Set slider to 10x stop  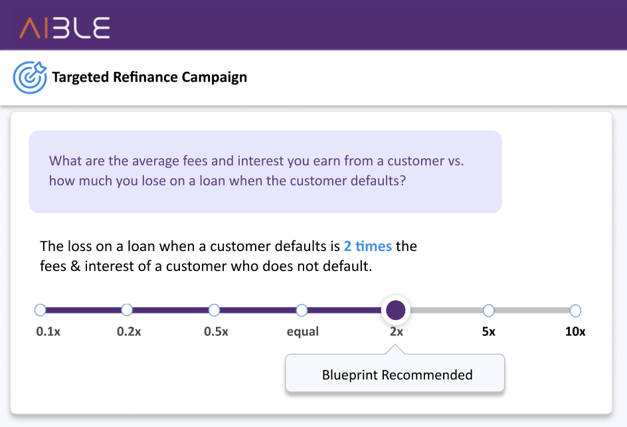coord(575,310)
